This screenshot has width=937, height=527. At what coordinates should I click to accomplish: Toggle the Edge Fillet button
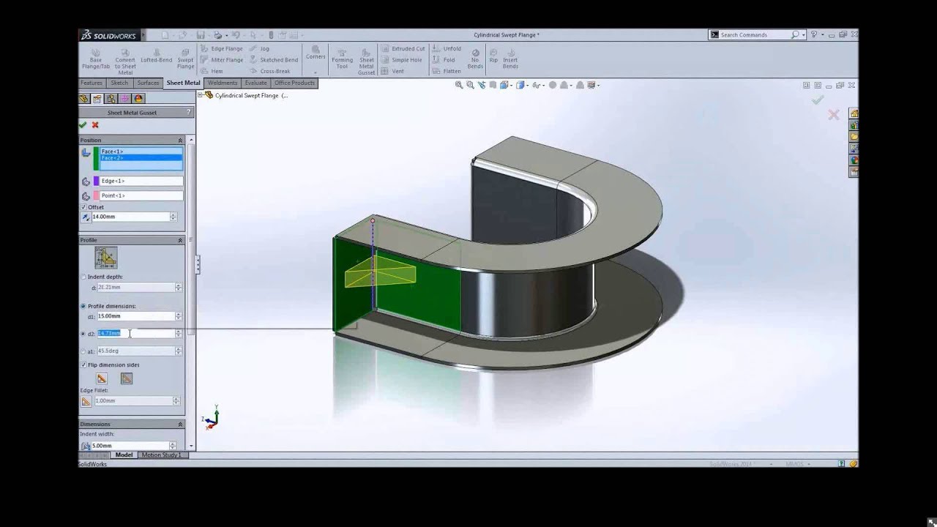click(86, 401)
